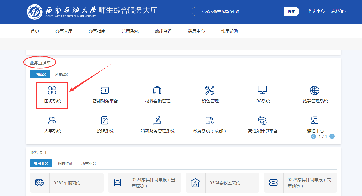362x196 pixels.
Task: Open 消息中心 in navigation menu
Action: coord(196,31)
